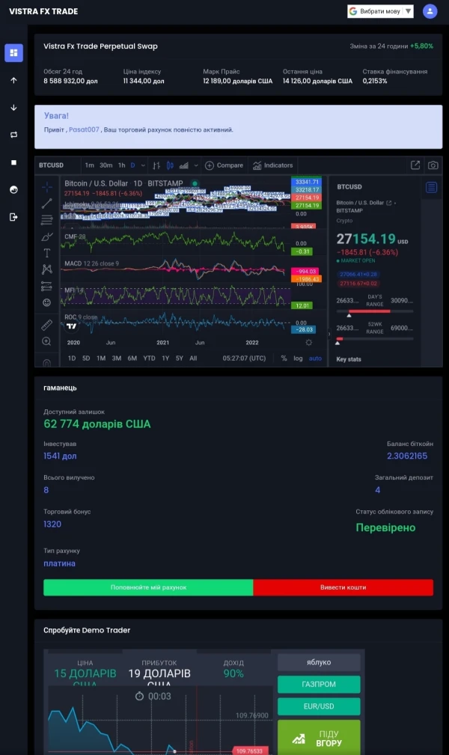The image size is (449, 755).
Task: Toggle the auto scale on the chart
Action: [315, 358]
